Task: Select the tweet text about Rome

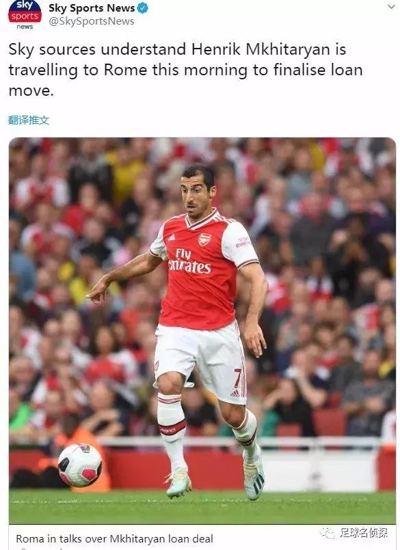Action: tap(185, 70)
